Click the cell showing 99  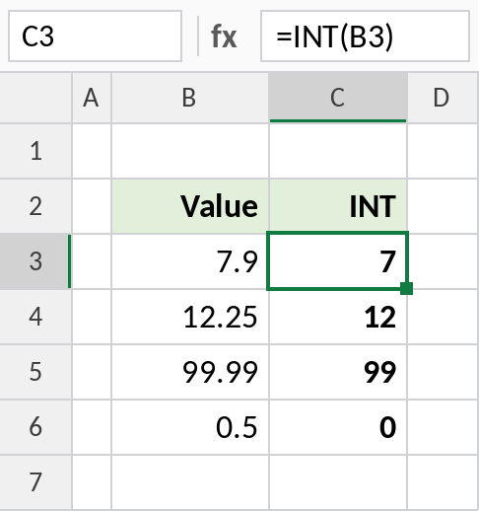click(x=338, y=372)
